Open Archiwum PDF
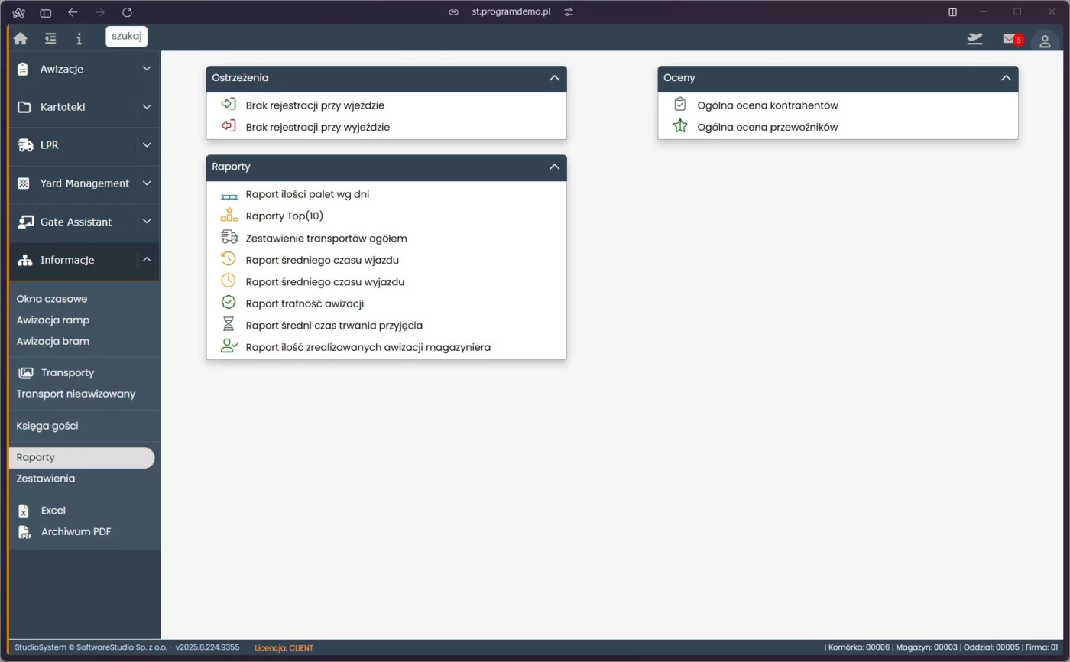The image size is (1070, 662). (x=76, y=531)
